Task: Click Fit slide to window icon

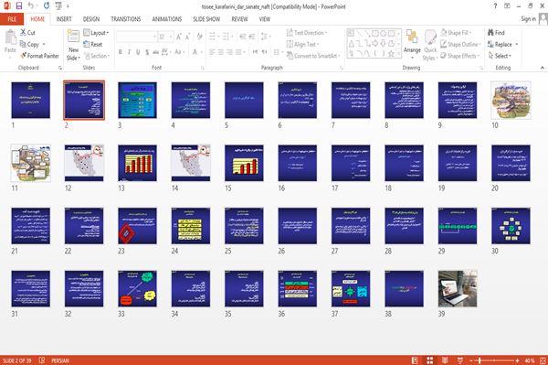Action: 543,360
